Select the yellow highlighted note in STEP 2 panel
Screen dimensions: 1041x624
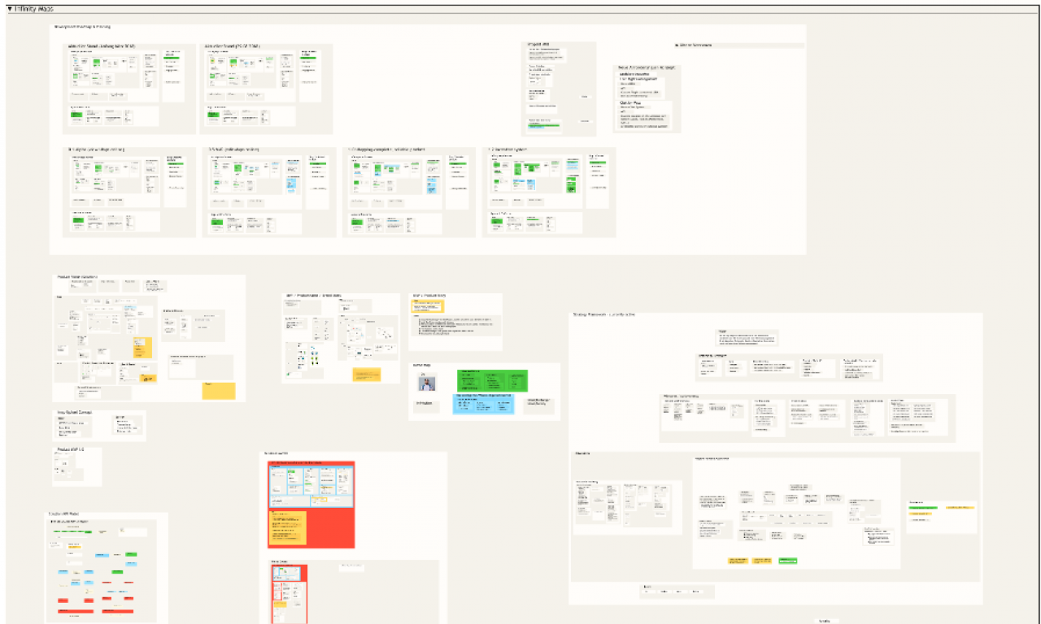[428, 306]
